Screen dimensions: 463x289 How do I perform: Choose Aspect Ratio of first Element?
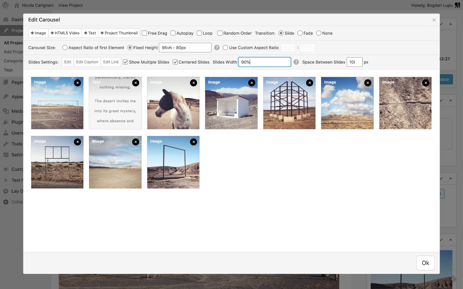65,48
